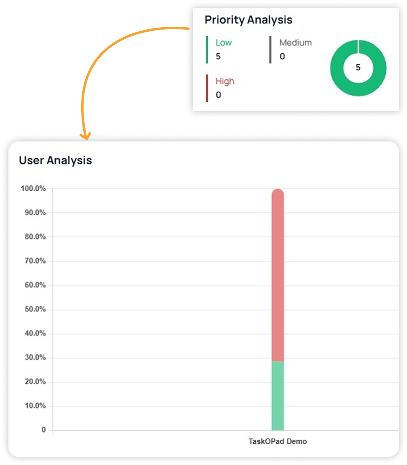Click the Medium count value 0

[282, 56]
